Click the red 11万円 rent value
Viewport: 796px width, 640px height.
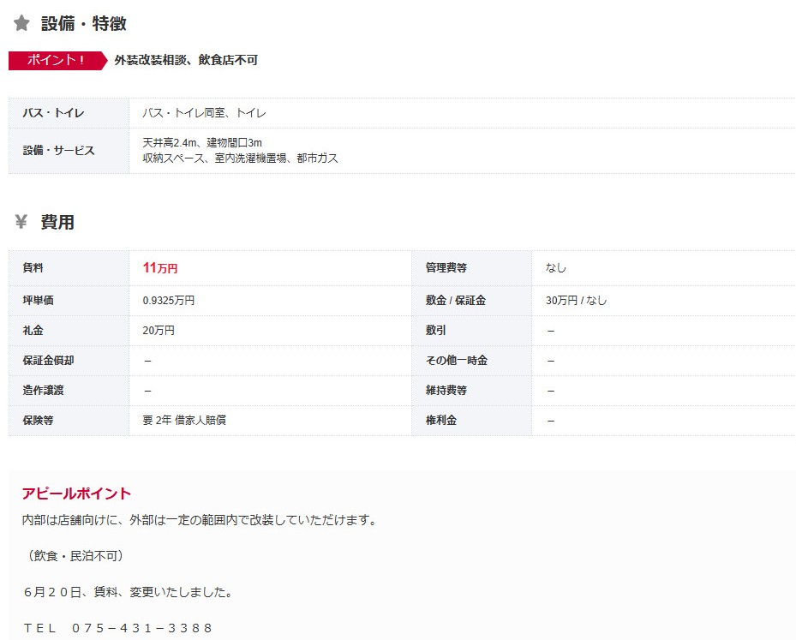pos(160,268)
